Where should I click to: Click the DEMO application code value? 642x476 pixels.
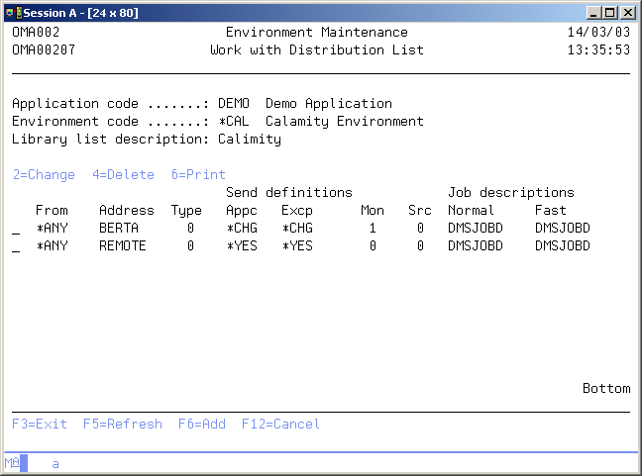click(234, 103)
